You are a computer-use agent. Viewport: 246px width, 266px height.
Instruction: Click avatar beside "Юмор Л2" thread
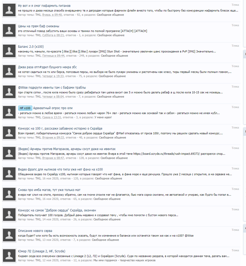pos(9,256)
